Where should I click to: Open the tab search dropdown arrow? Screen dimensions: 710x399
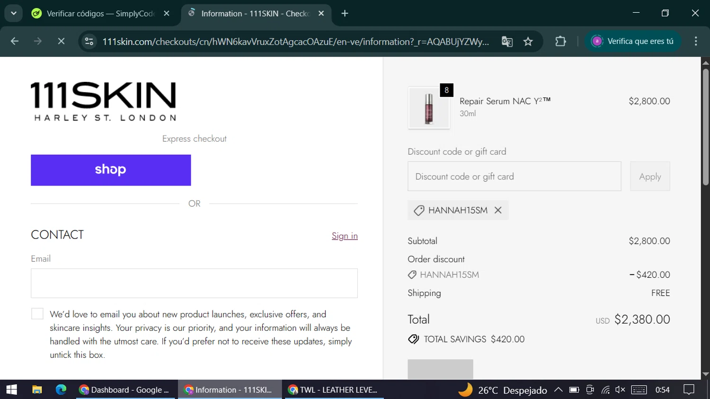(x=14, y=13)
